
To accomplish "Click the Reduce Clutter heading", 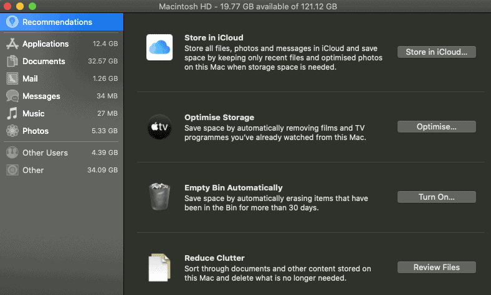I will pyautogui.click(x=214, y=258).
